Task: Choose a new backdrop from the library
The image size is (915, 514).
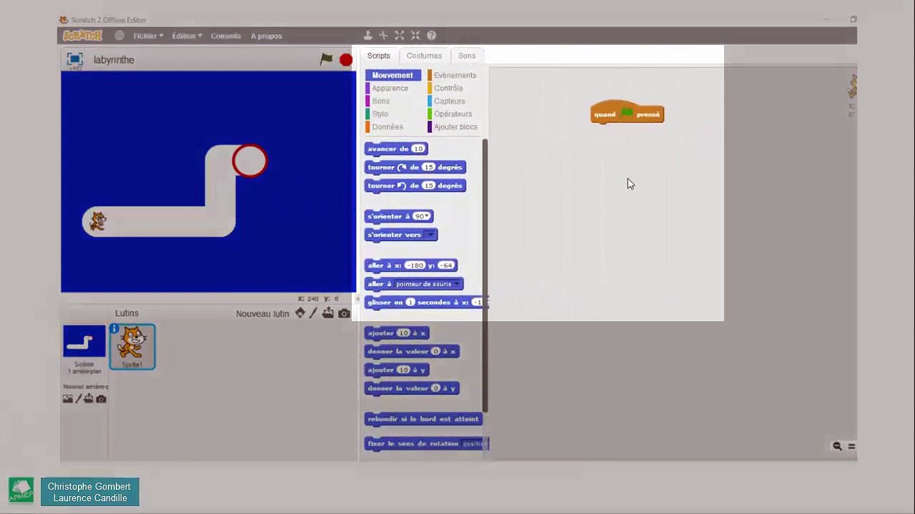Action: (68, 399)
